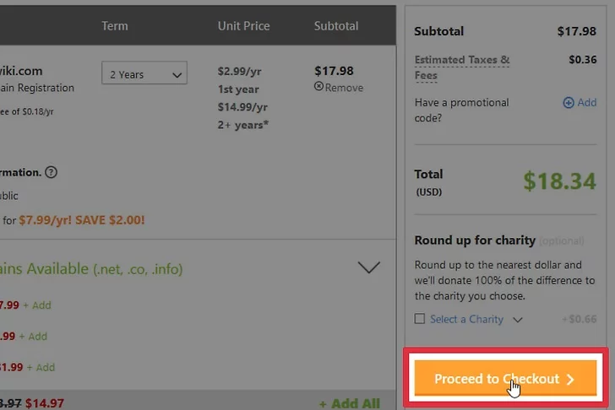Image resolution: width=615 pixels, height=410 pixels.
Task: Click the circled X Remove icon
Action: coord(318,87)
